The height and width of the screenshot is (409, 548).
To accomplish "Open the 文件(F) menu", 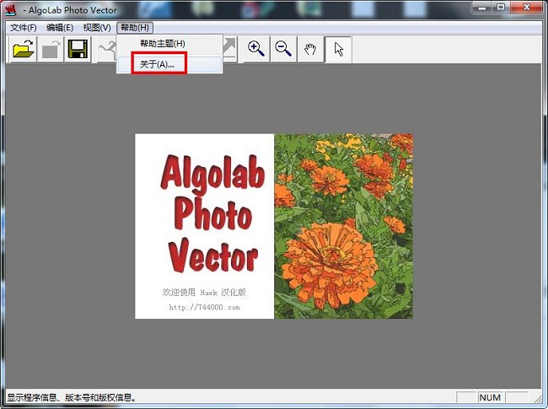I will tap(23, 28).
